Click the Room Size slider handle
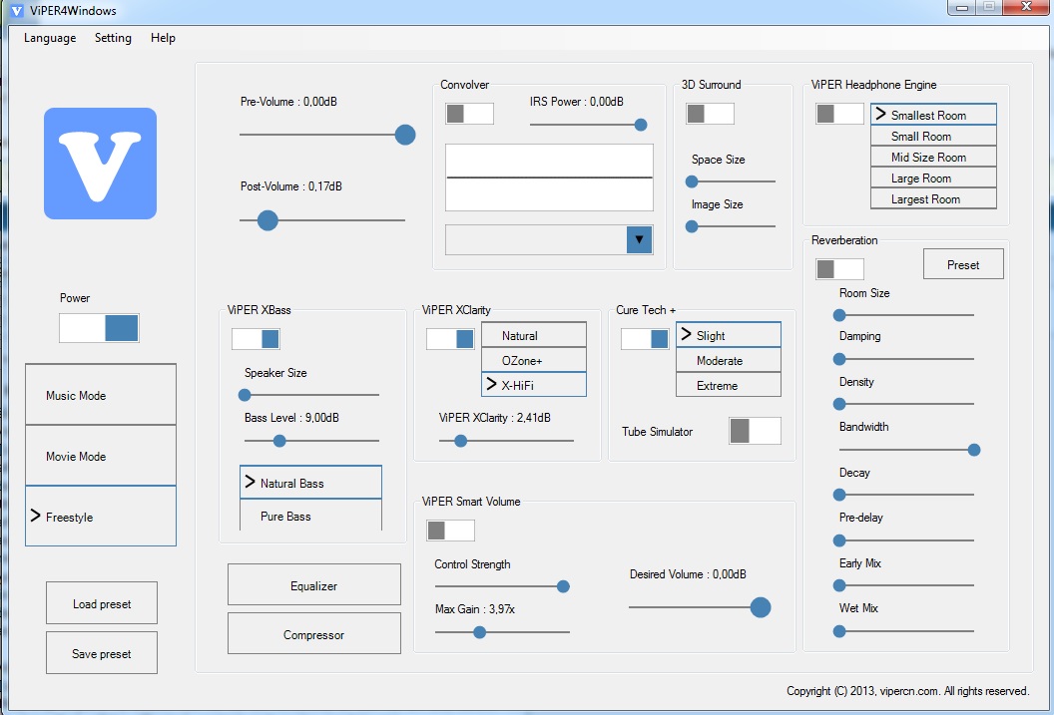The image size is (1054, 715). 839,315
